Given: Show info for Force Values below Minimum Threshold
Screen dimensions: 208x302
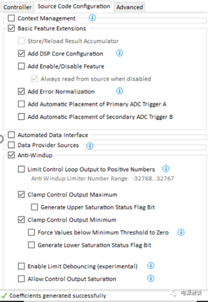Looking at the screenshot, I should (x=181, y=232).
